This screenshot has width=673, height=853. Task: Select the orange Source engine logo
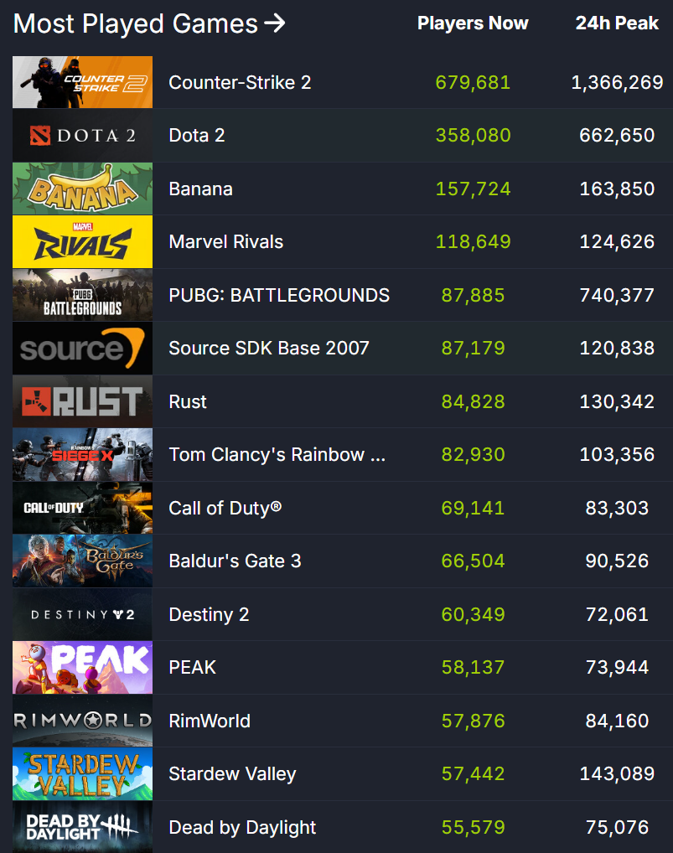(x=82, y=349)
